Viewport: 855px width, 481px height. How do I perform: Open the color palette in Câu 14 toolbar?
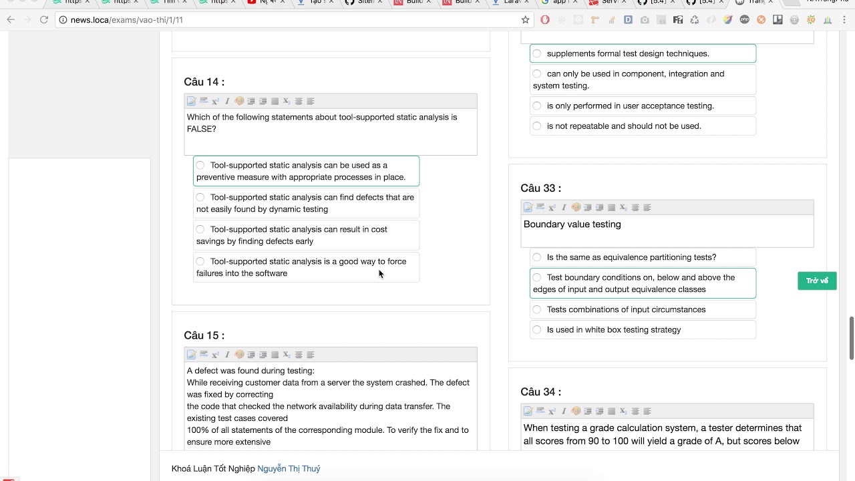[x=239, y=102]
